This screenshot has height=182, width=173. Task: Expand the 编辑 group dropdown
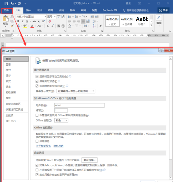click(x=159, y=26)
